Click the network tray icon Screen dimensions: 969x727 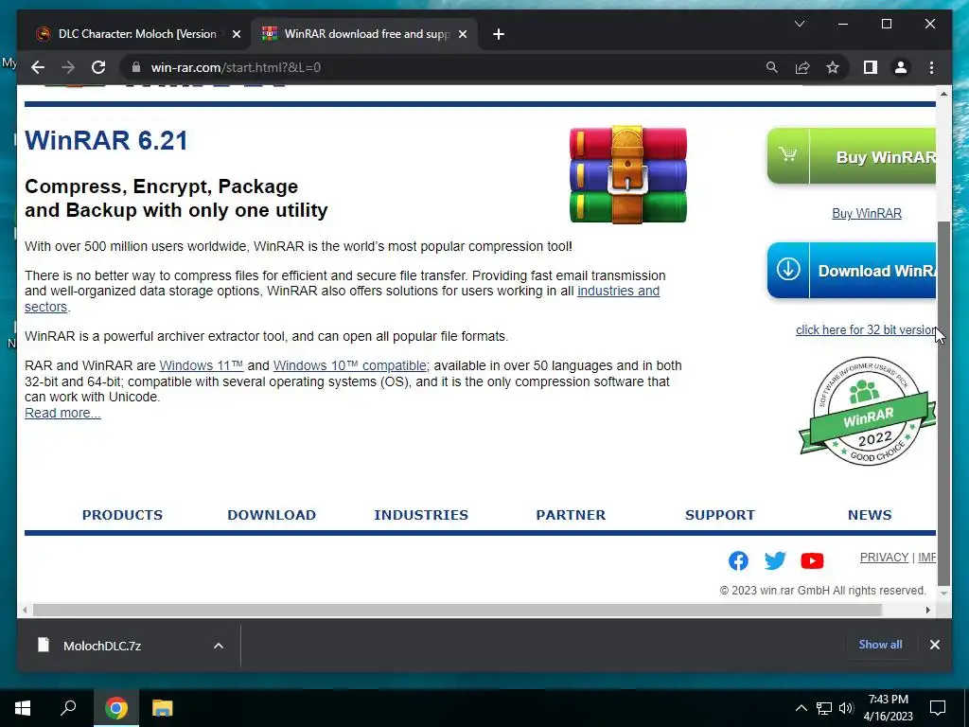coord(824,708)
